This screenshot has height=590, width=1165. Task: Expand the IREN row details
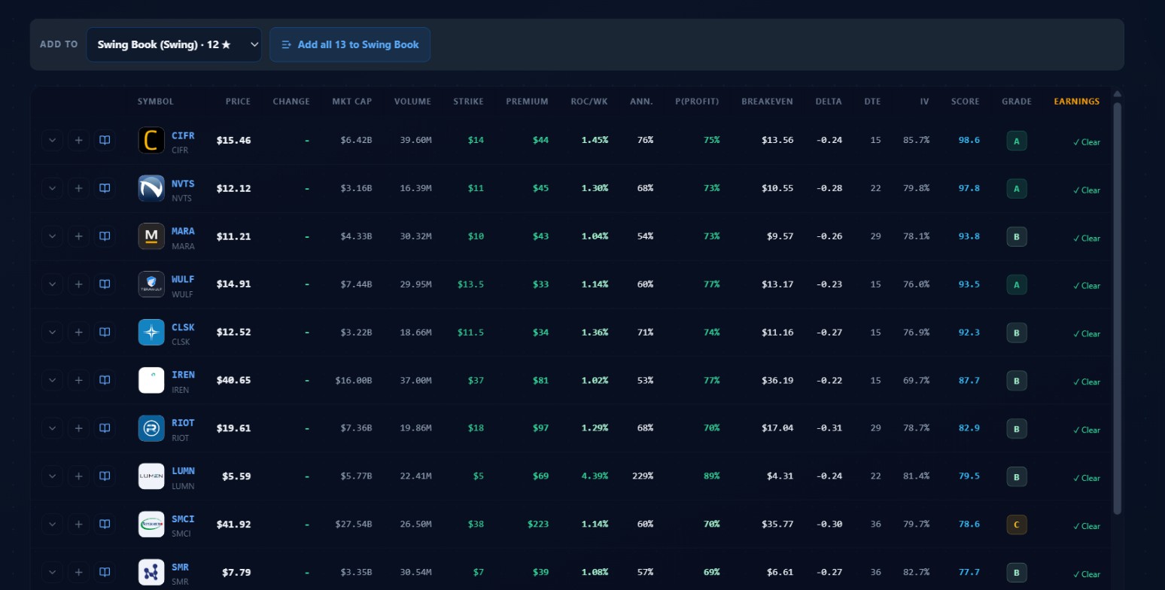[52, 380]
